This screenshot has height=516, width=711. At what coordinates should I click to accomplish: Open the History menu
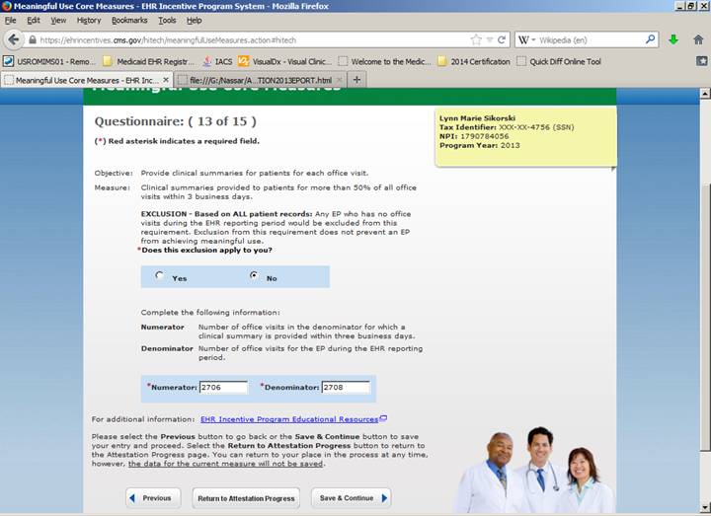coord(89,20)
